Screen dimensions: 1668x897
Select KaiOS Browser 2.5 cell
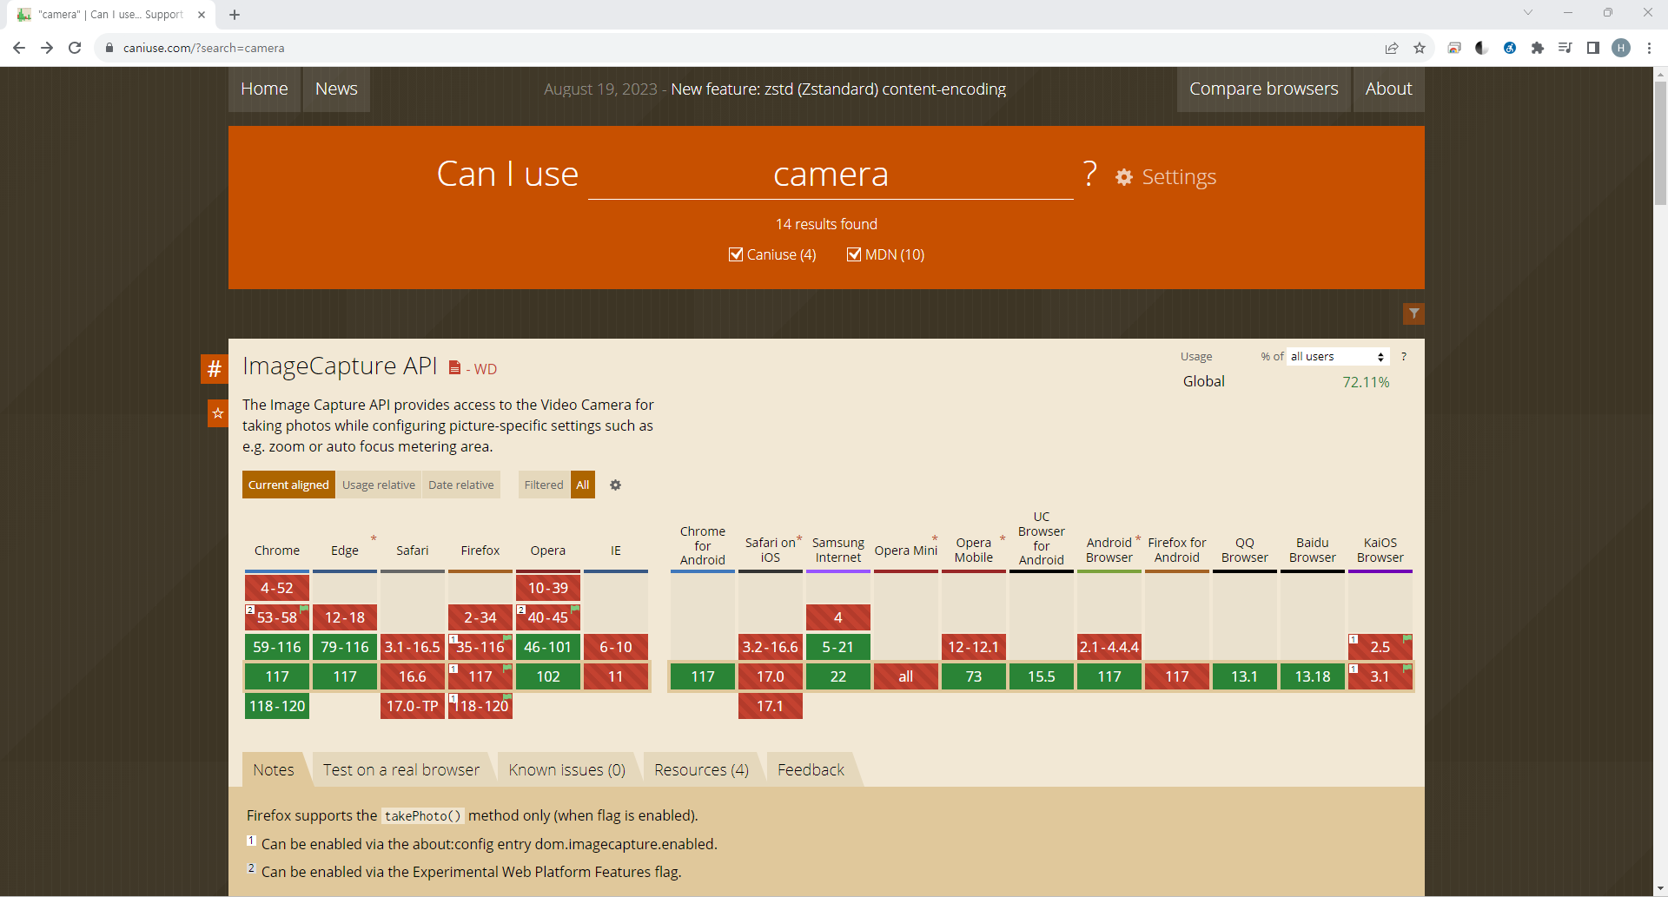click(x=1380, y=647)
